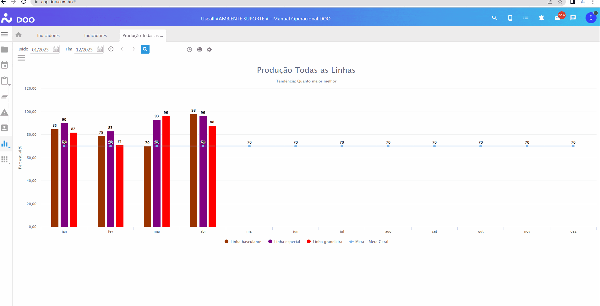The height and width of the screenshot is (306, 600).
Task: Hide Linha graneleira series via legend
Action: [325, 242]
